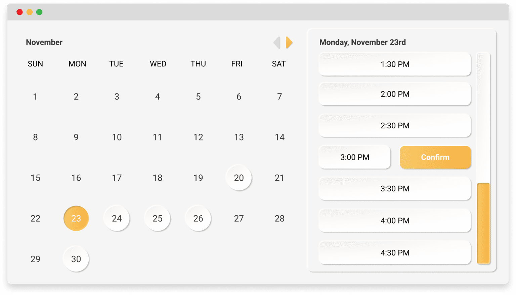
Task: Click the SAT column header
Action: [x=279, y=64]
